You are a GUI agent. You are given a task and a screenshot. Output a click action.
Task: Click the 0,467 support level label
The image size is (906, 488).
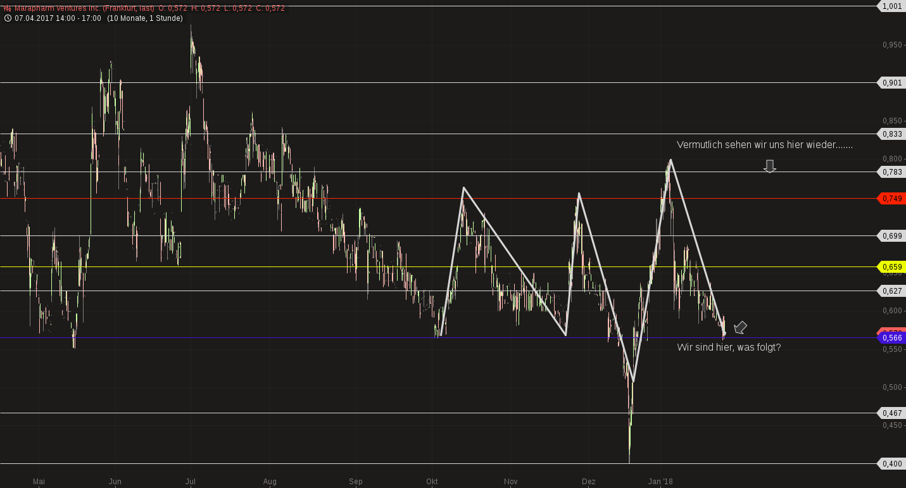click(891, 413)
